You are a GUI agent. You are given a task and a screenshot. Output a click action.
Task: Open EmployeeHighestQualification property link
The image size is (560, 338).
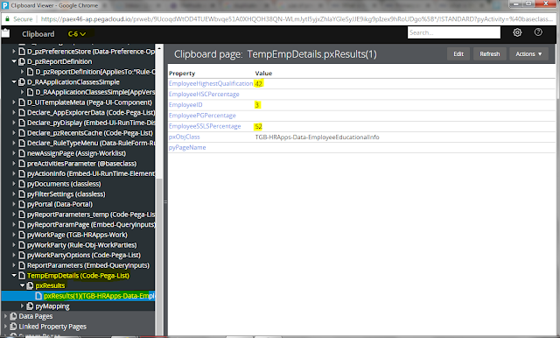point(211,83)
